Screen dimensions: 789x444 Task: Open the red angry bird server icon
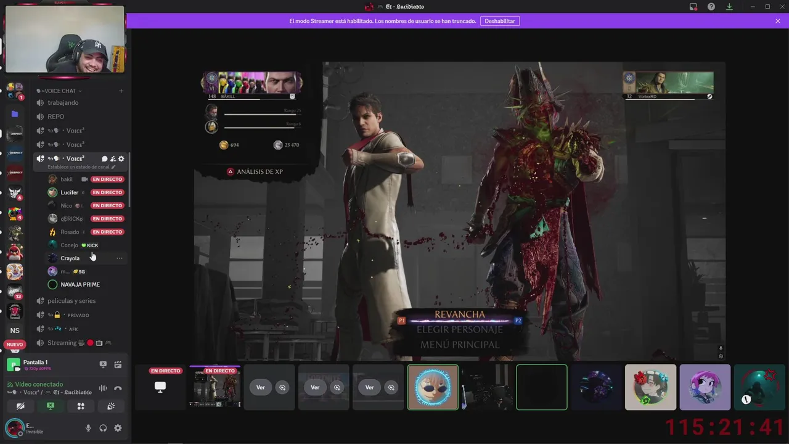pos(15,252)
